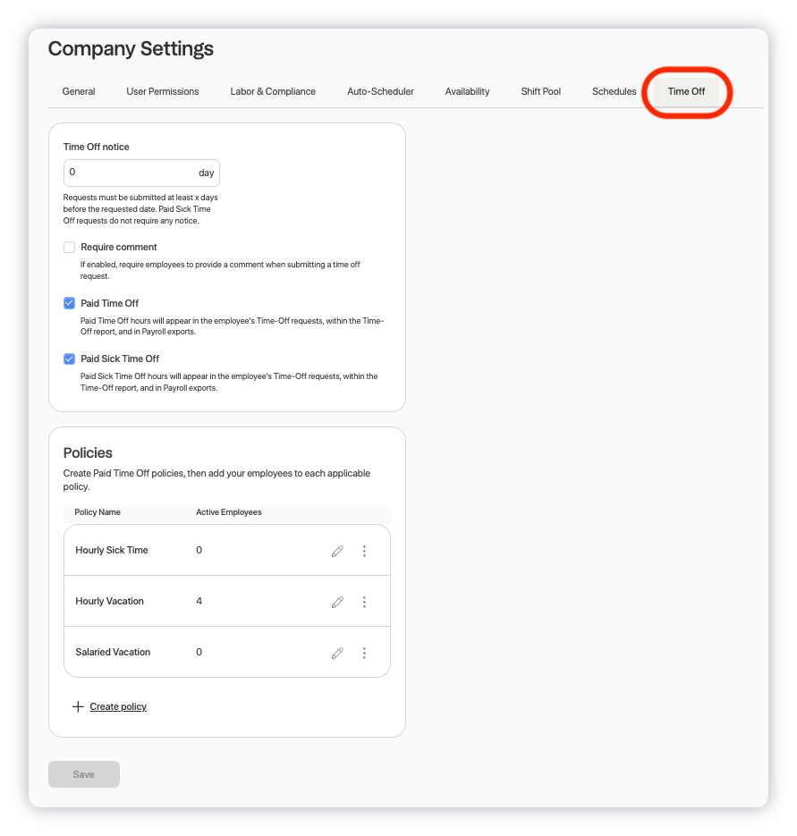Viewport: 797px width, 836px height.
Task: Enable the Require comment checkbox
Action: (x=70, y=247)
